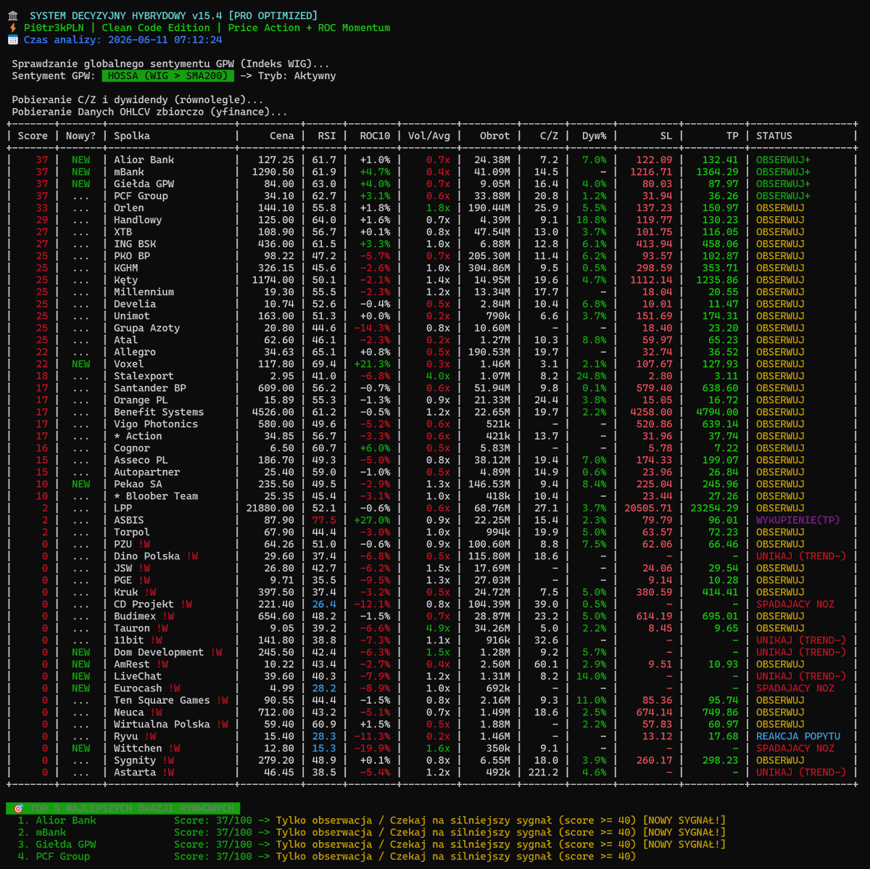Click the green HOSSA (WIG > SMA200) badge

[x=167, y=75]
